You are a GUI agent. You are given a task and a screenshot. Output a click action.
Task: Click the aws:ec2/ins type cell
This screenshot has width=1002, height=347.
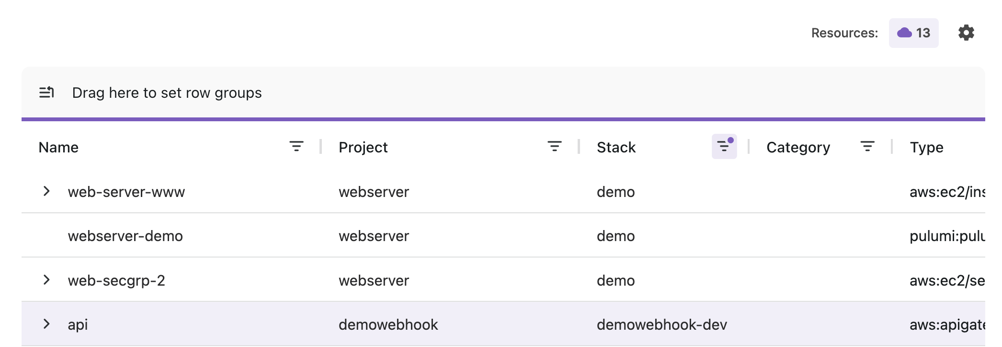[947, 192]
